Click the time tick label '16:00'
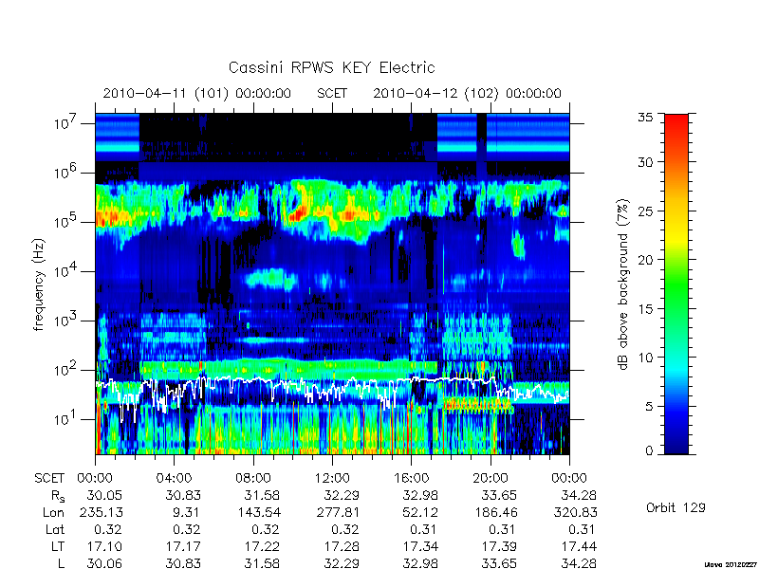Image resolution: width=759 pixels, height=569 pixels. pos(411,479)
